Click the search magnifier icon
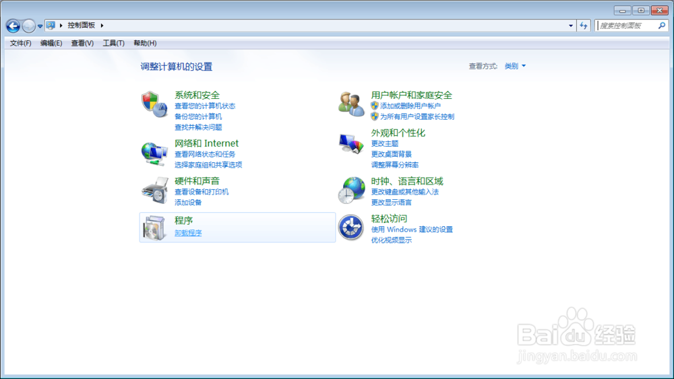Image resolution: width=674 pixels, height=379 pixels. tap(662, 26)
